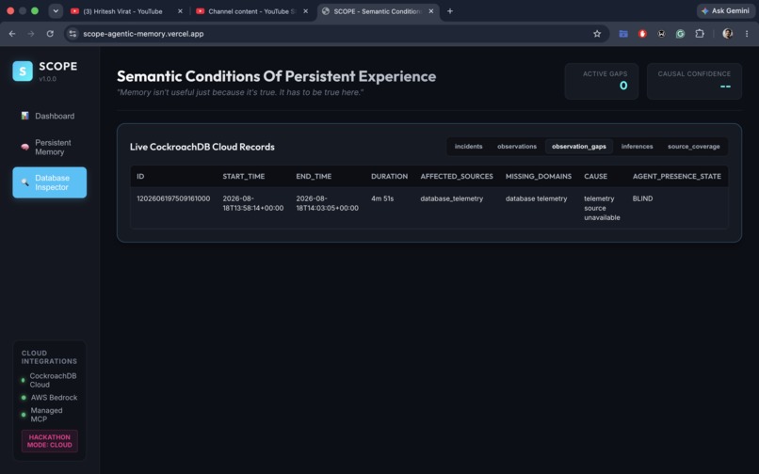Click the ID column header
The image size is (759, 474).
140,177
